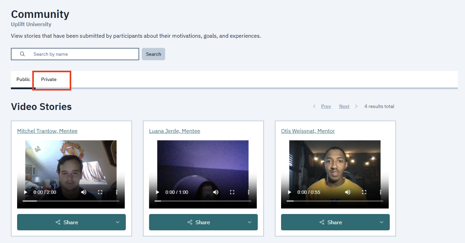Enter fullscreen on Luana Jerde's video
Viewport: 465px width, 243px height.
pyautogui.click(x=232, y=192)
